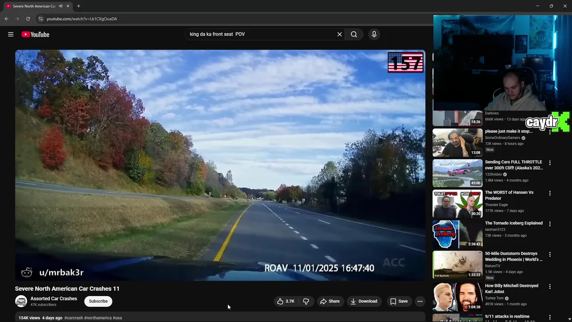The image size is (572, 322).
Task: Open title The Tornado Iceberg Explained
Action: 514,223
